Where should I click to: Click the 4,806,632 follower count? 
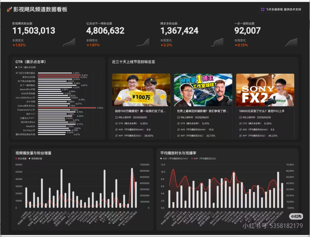tap(105, 31)
